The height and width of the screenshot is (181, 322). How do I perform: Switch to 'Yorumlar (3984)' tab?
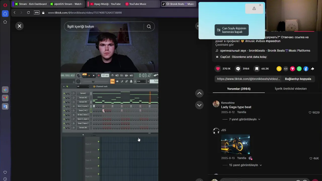[239, 89]
